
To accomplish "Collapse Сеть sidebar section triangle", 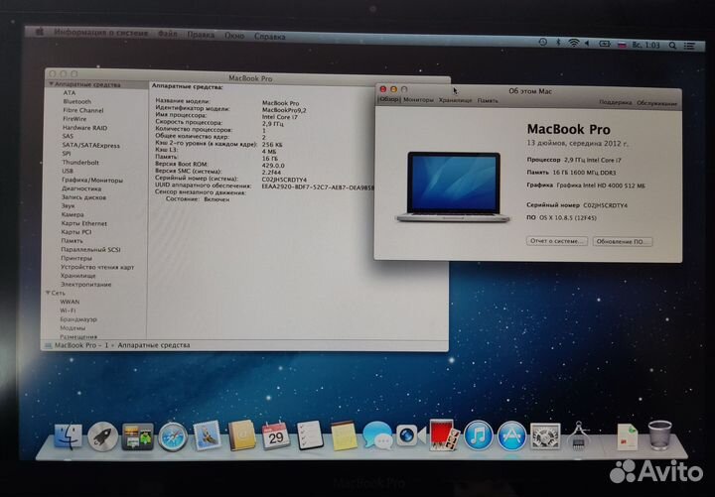I will point(48,293).
